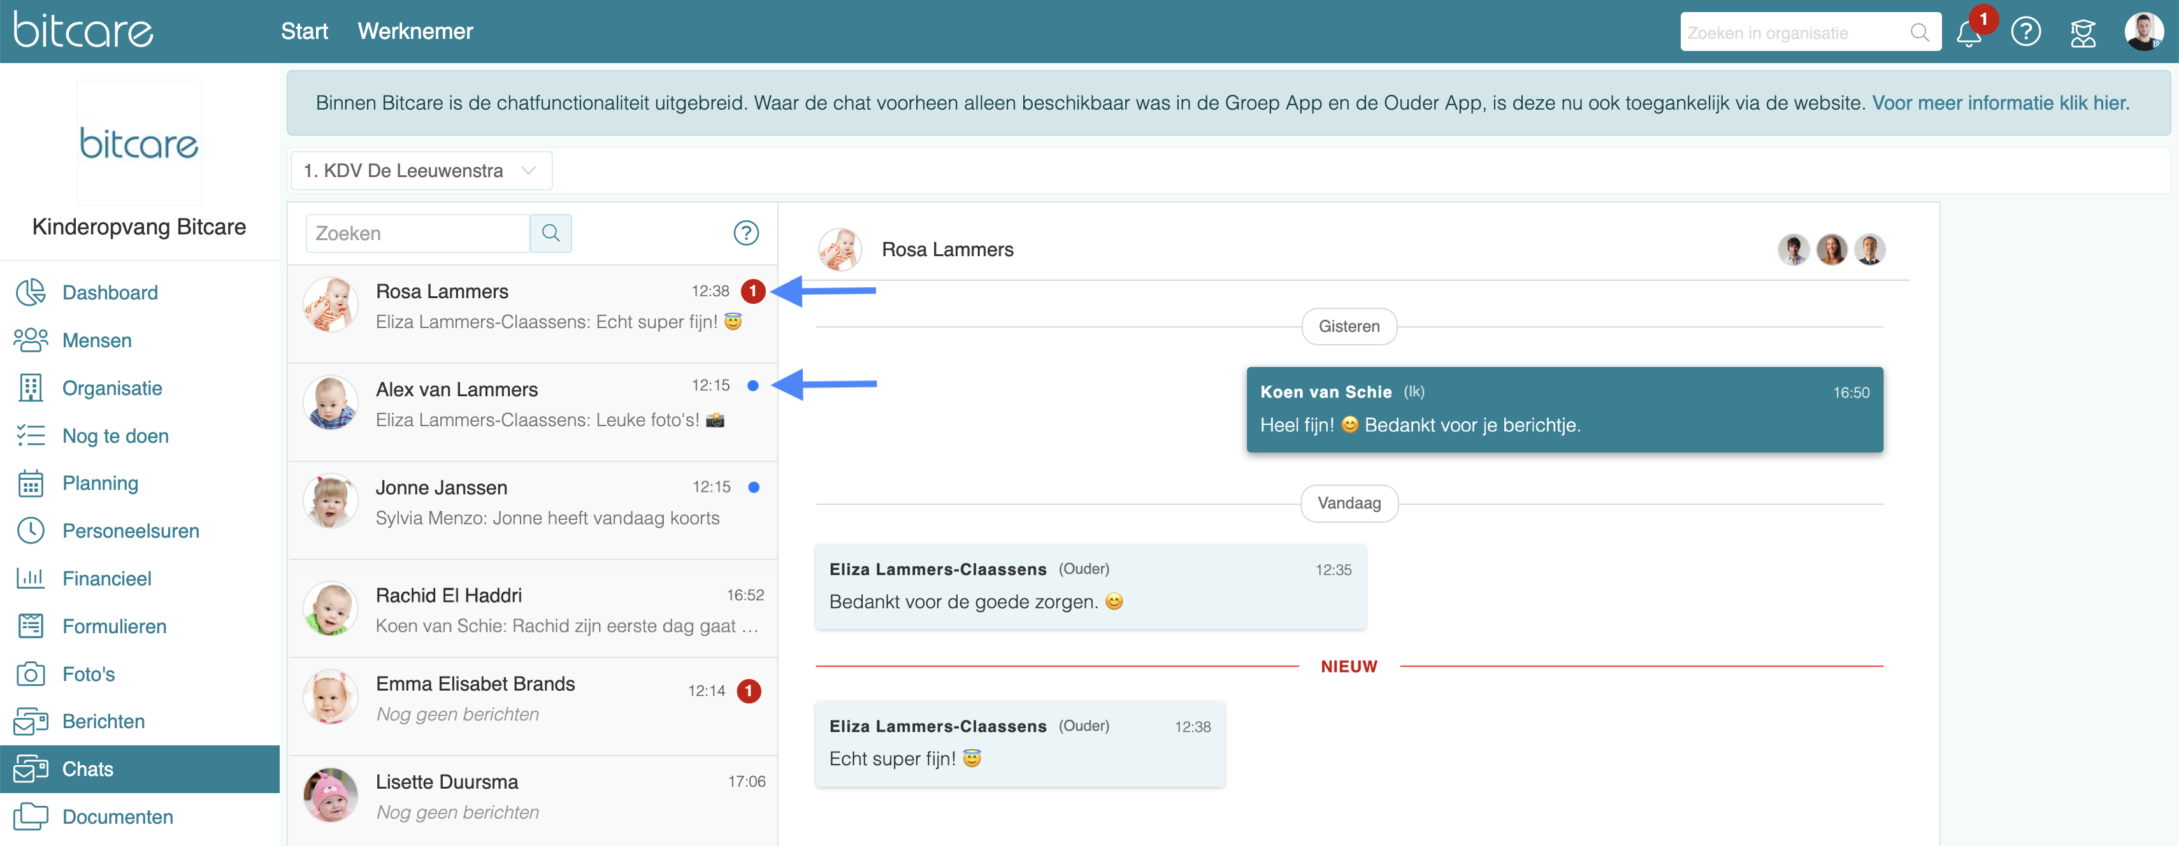Open the chat list help icon

tap(745, 233)
